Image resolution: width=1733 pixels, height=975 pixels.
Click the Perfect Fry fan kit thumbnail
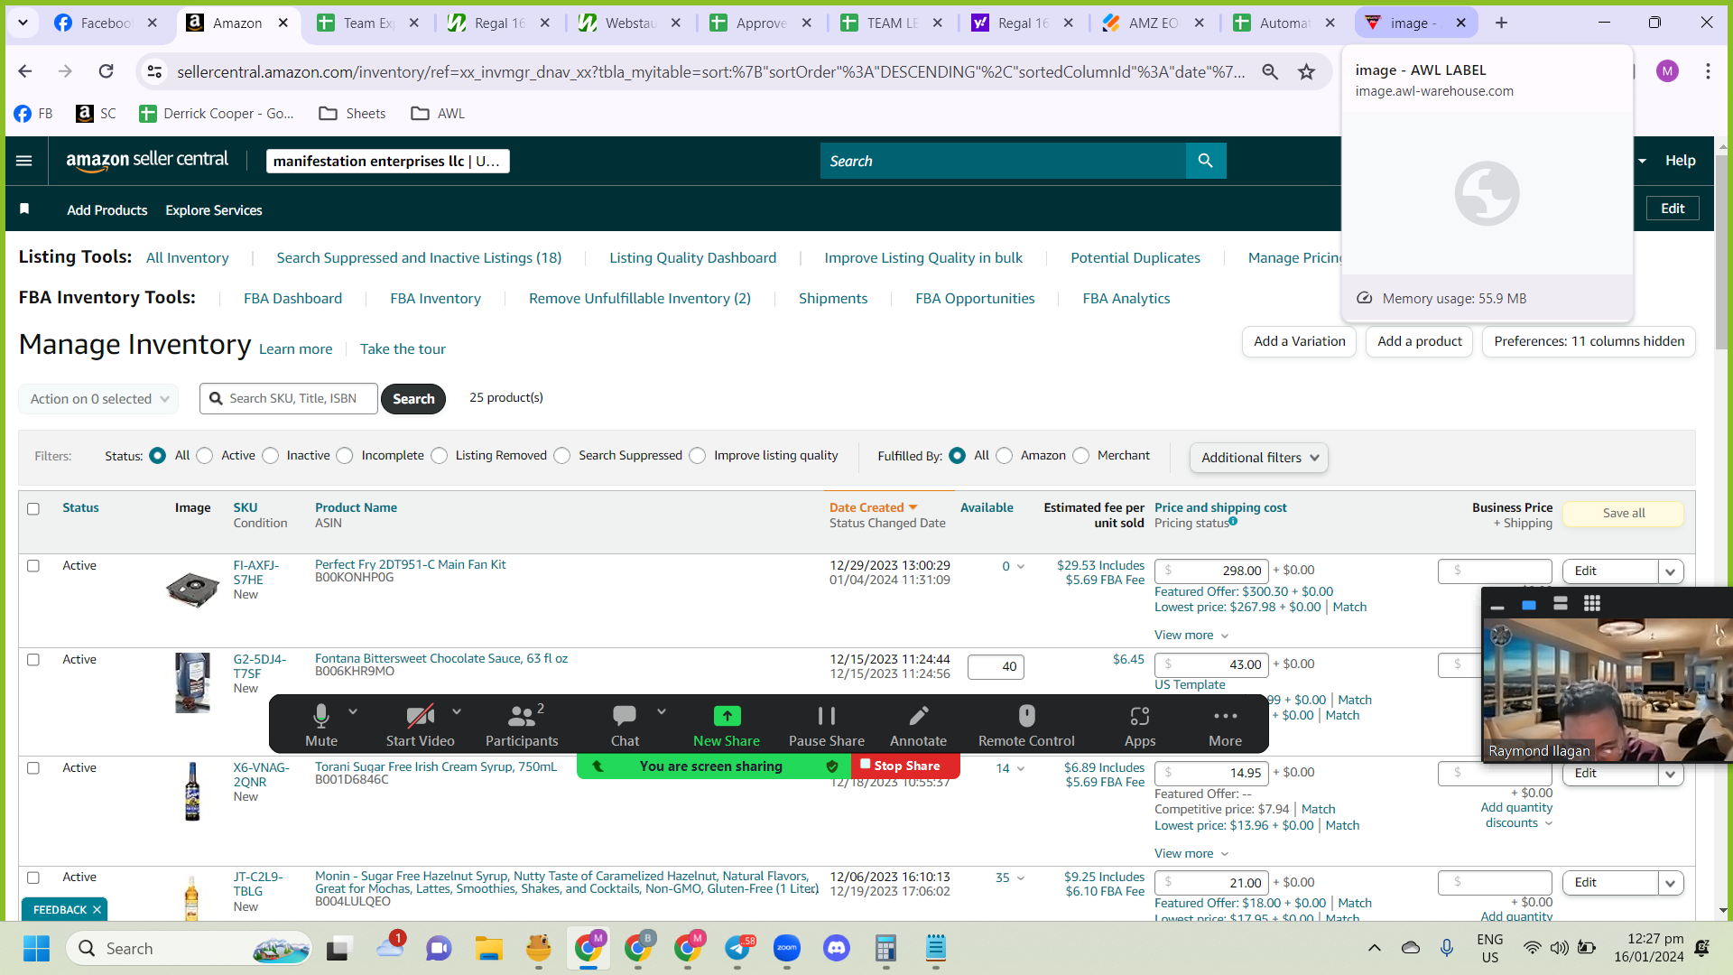click(x=192, y=590)
